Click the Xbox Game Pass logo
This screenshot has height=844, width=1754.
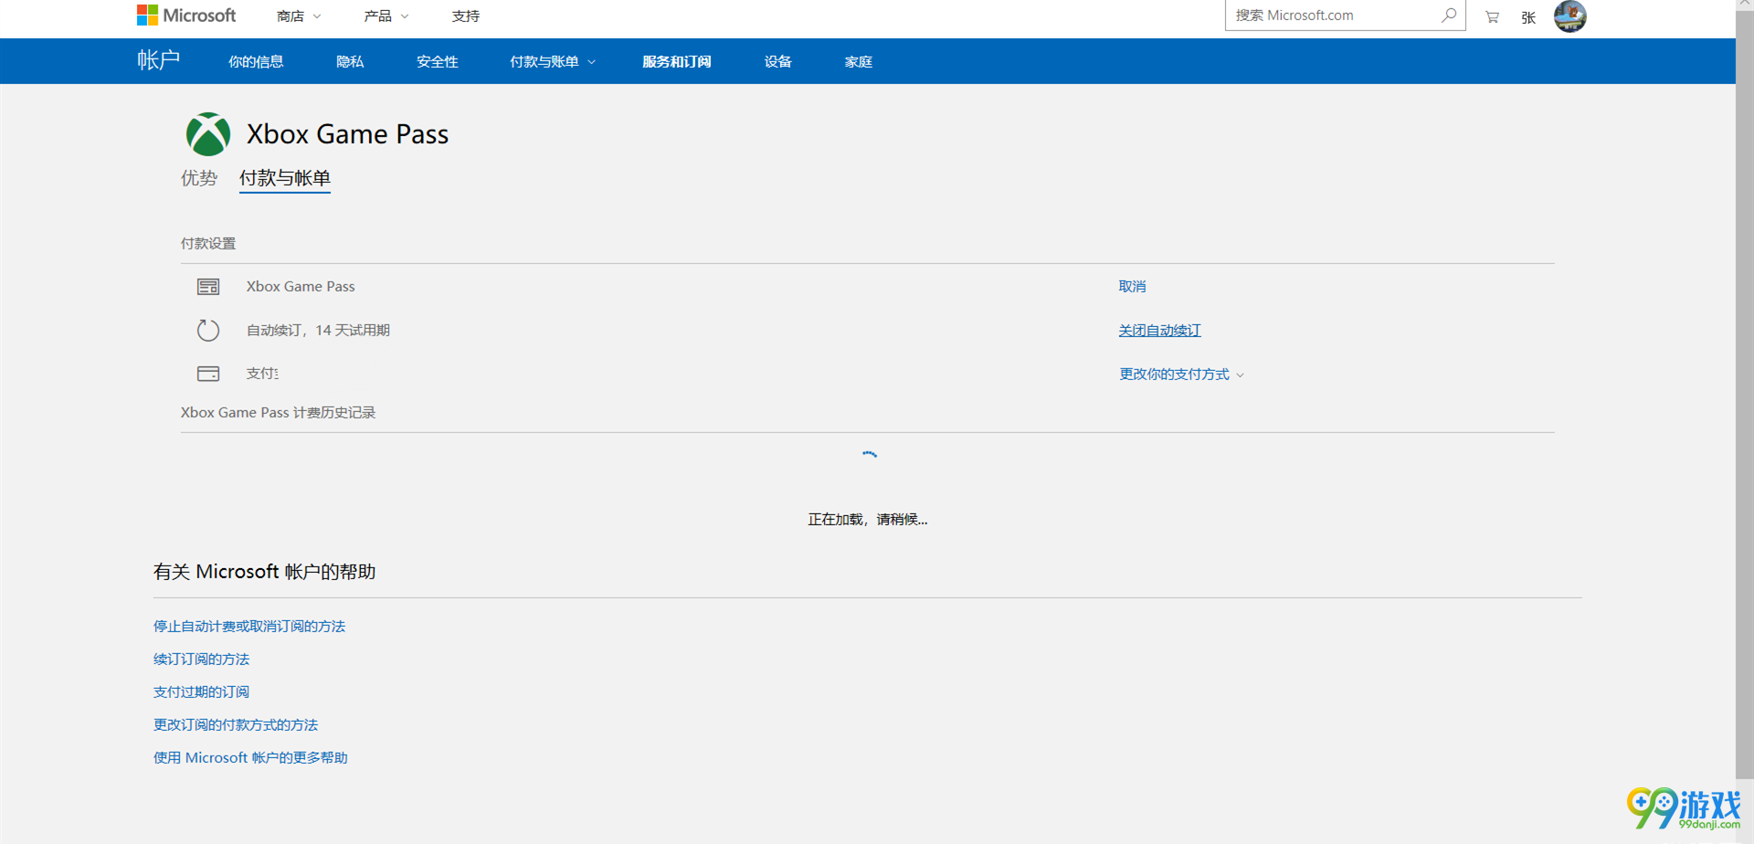208,134
